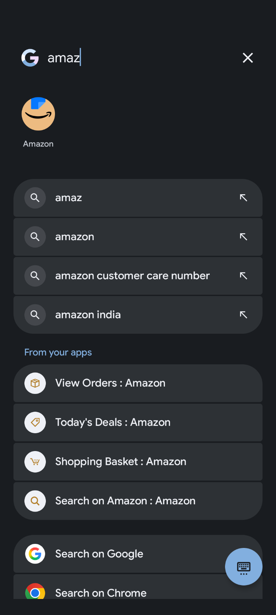276x615 pixels.
Task: Click the Search on Amazon magnifier icon
Action: point(35,501)
